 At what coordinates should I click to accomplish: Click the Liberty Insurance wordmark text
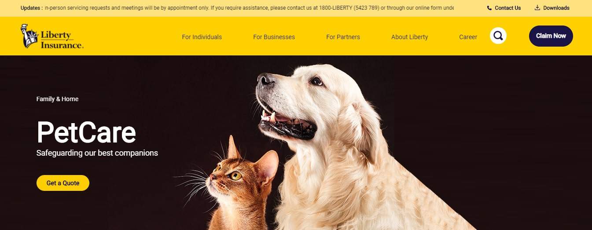[x=62, y=40]
